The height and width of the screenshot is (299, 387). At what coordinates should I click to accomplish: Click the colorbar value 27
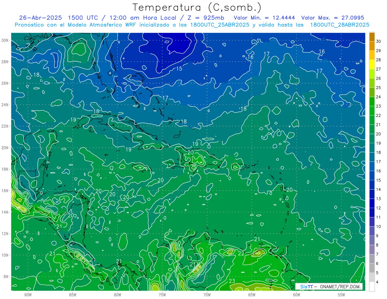[379, 69]
